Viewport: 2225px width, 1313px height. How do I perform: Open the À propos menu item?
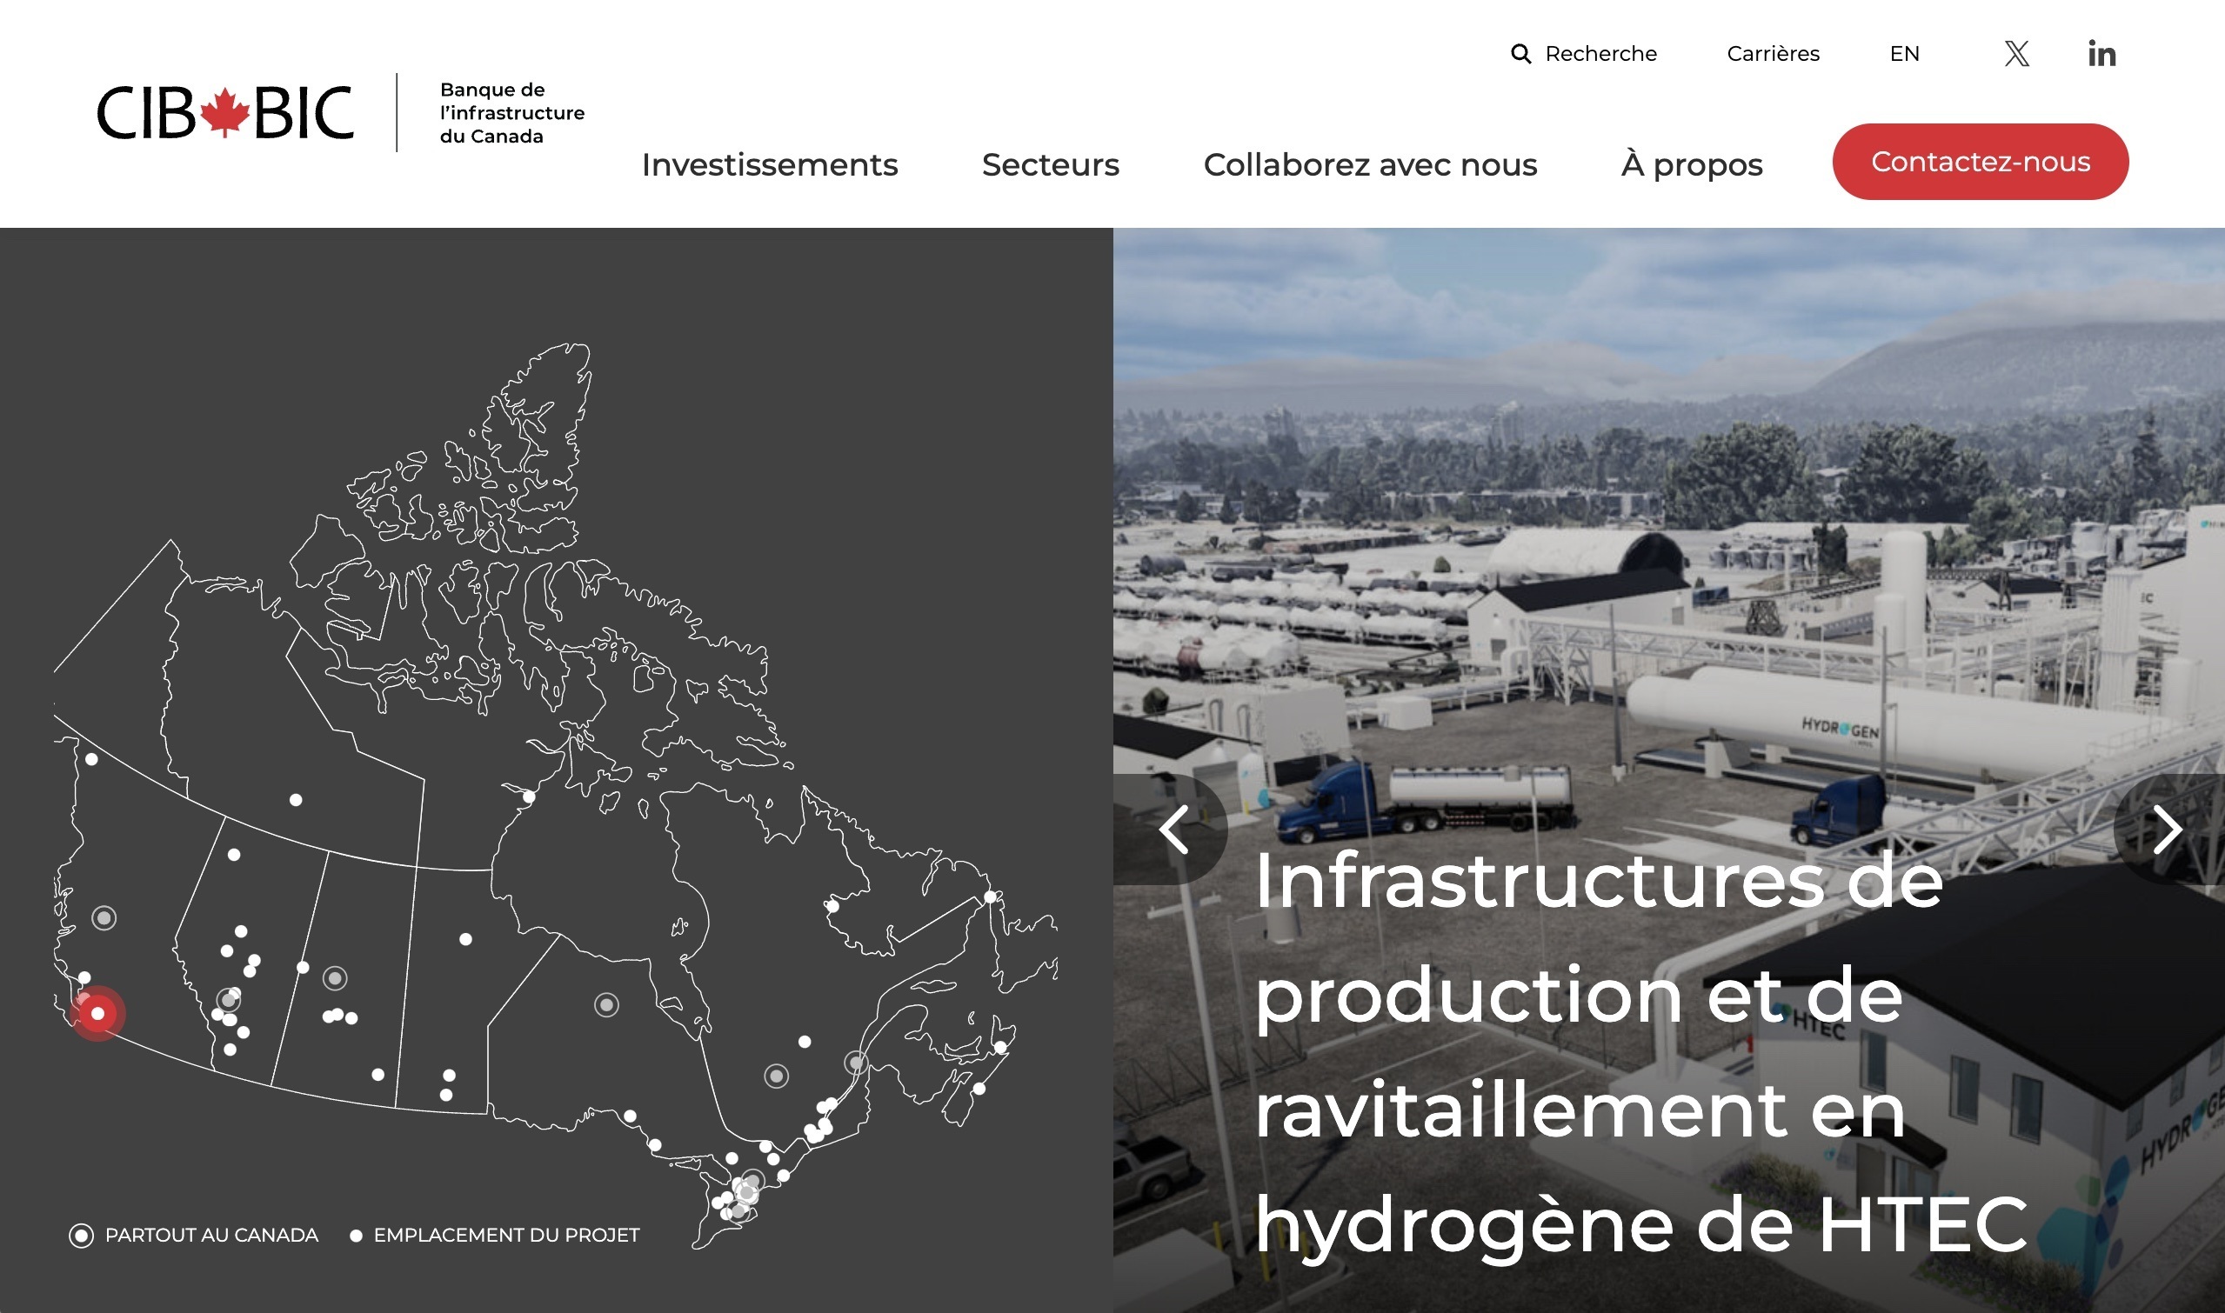1691,164
